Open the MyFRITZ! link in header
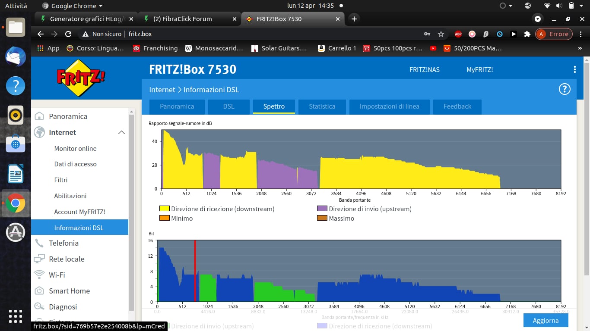 pos(479,69)
